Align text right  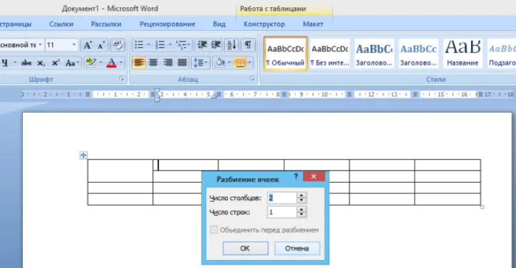(168, 62)
